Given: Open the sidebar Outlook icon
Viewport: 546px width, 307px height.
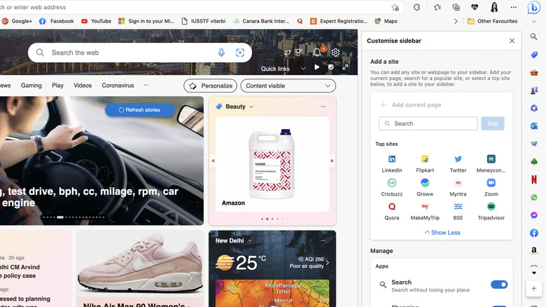Looking at the screenshot, I should pos(534,126).
